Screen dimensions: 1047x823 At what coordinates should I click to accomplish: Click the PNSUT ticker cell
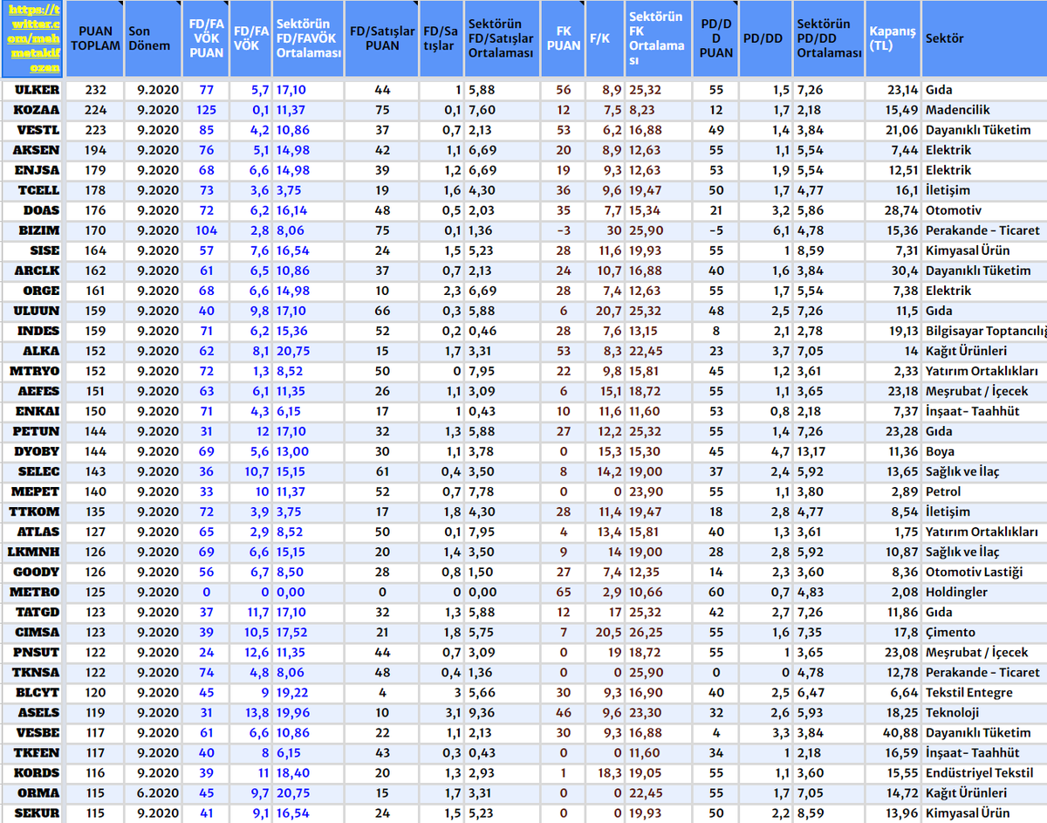[x=33, y=652]
